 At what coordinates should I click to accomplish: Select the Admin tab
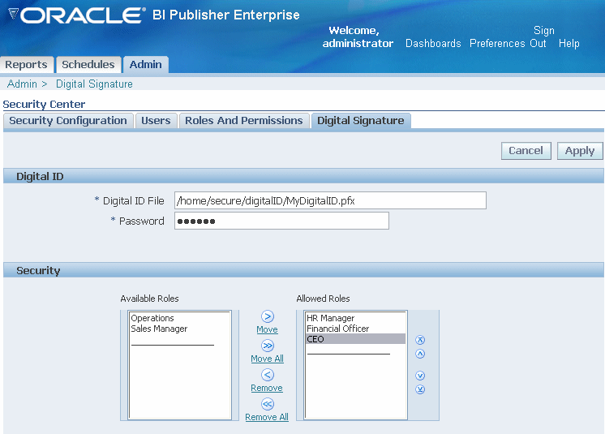145,64
